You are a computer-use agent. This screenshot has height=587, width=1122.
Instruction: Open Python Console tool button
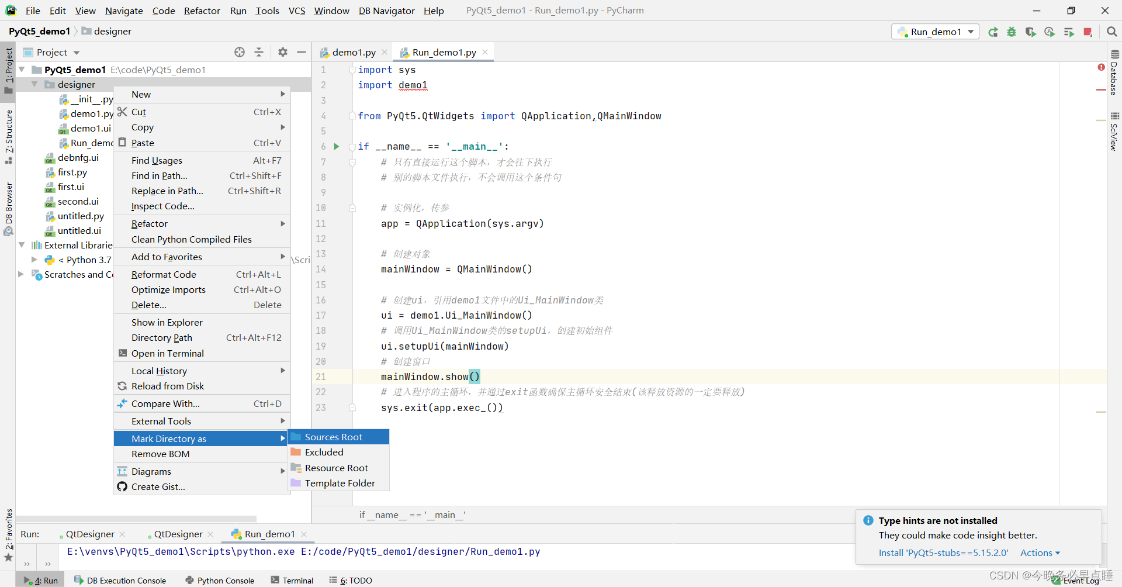click(x=220, y=580)
